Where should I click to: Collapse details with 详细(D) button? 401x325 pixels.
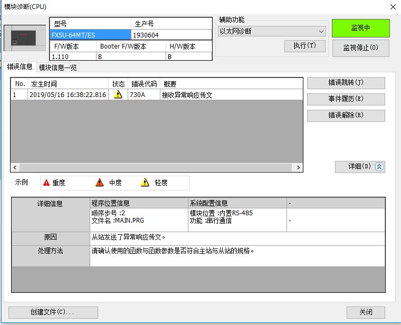(360, 167)
